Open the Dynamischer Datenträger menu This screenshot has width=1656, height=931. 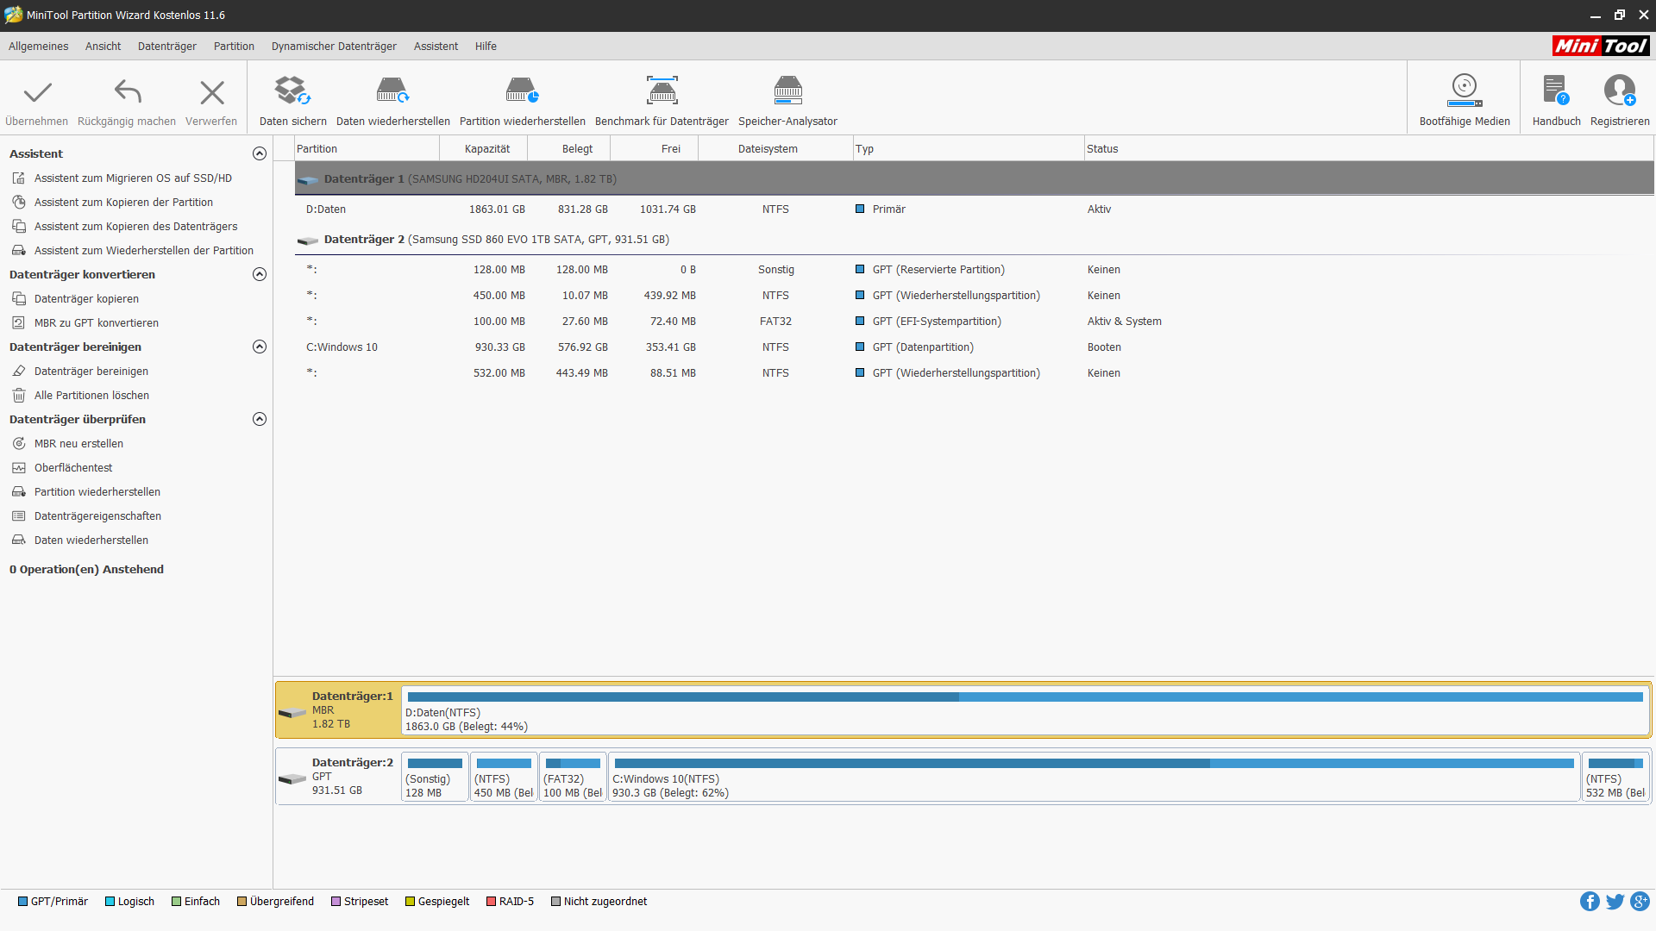[334, 47]
